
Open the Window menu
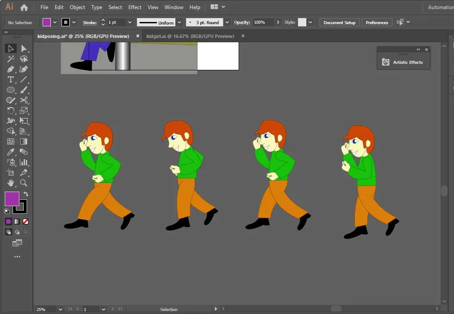pyautogui.click(x=174, y=7)
